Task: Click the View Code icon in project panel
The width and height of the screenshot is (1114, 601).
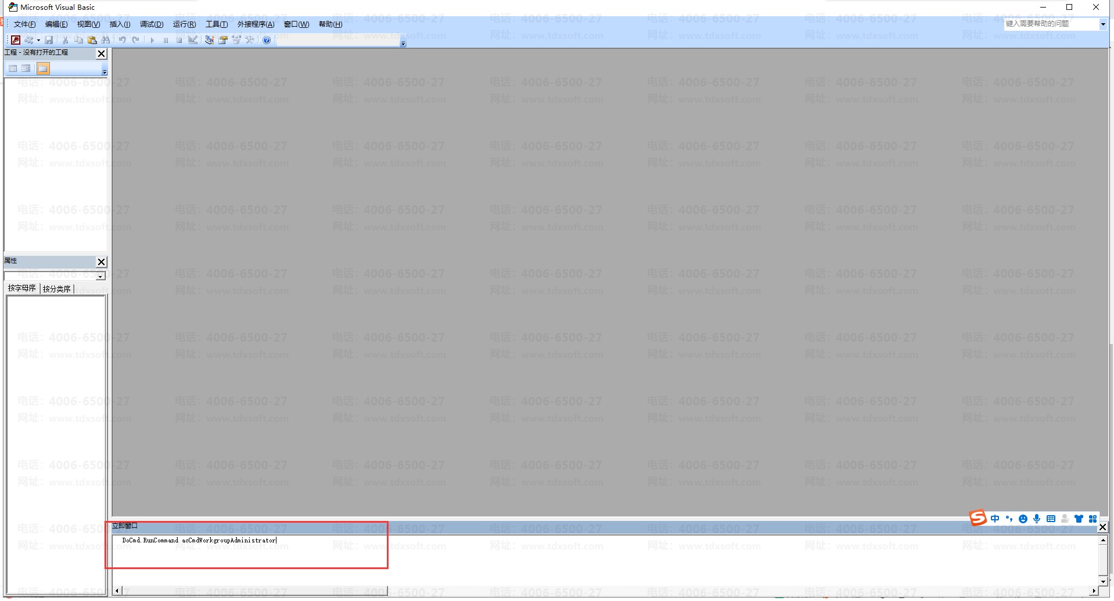Action: point(13,68)
